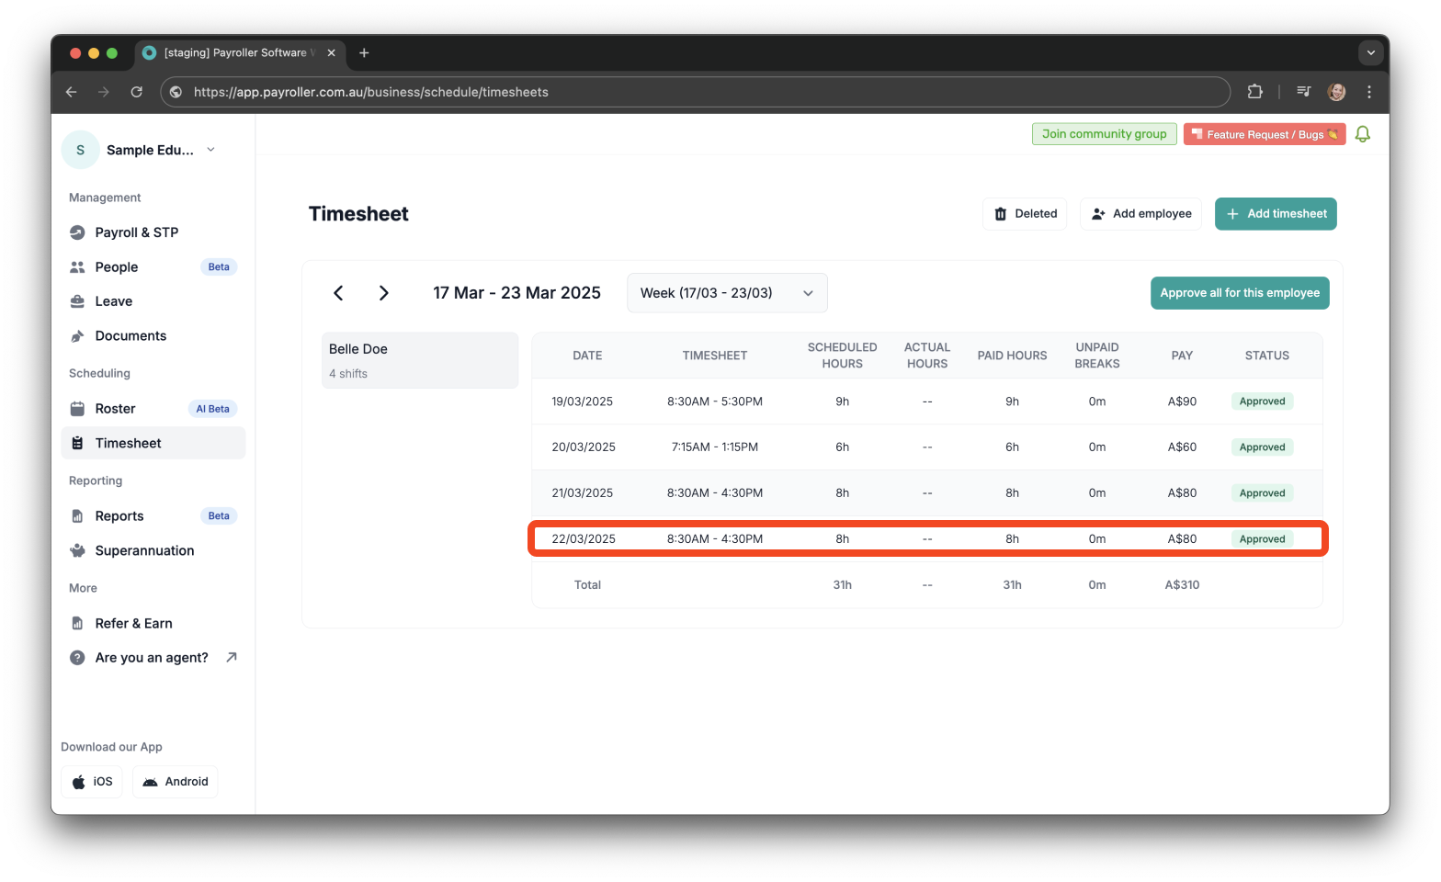Approve all for this employee
1441x882 pixels.
(1240, 293)
